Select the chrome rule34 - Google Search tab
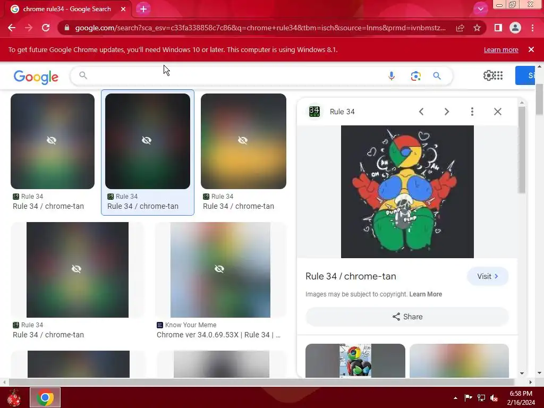Viewport: 544px width, 408px height. click(67, 9)
